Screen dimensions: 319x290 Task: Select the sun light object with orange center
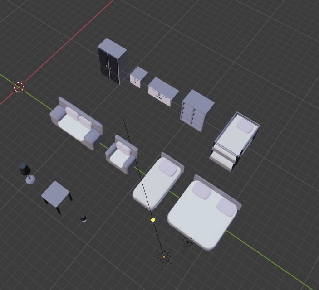click(x=164, y=257)
